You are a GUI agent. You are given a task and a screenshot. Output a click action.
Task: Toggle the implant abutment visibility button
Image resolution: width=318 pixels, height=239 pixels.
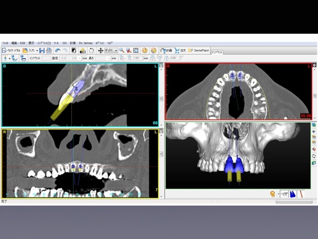coord(301,194)
